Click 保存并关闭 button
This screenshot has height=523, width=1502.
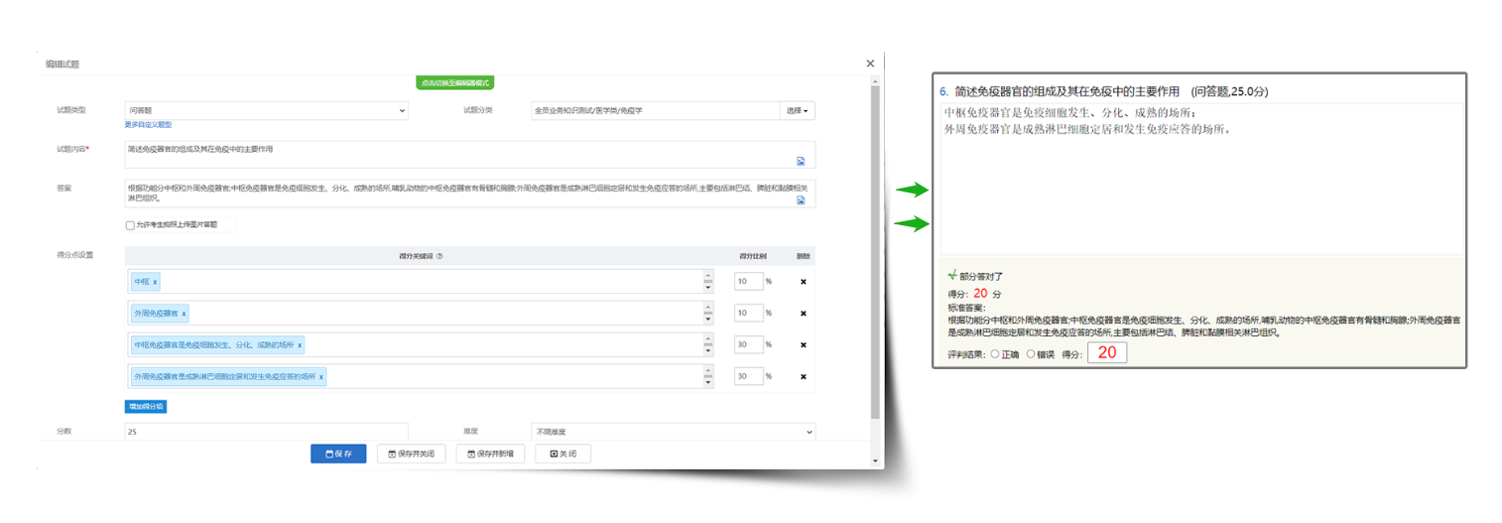[411, 454]
